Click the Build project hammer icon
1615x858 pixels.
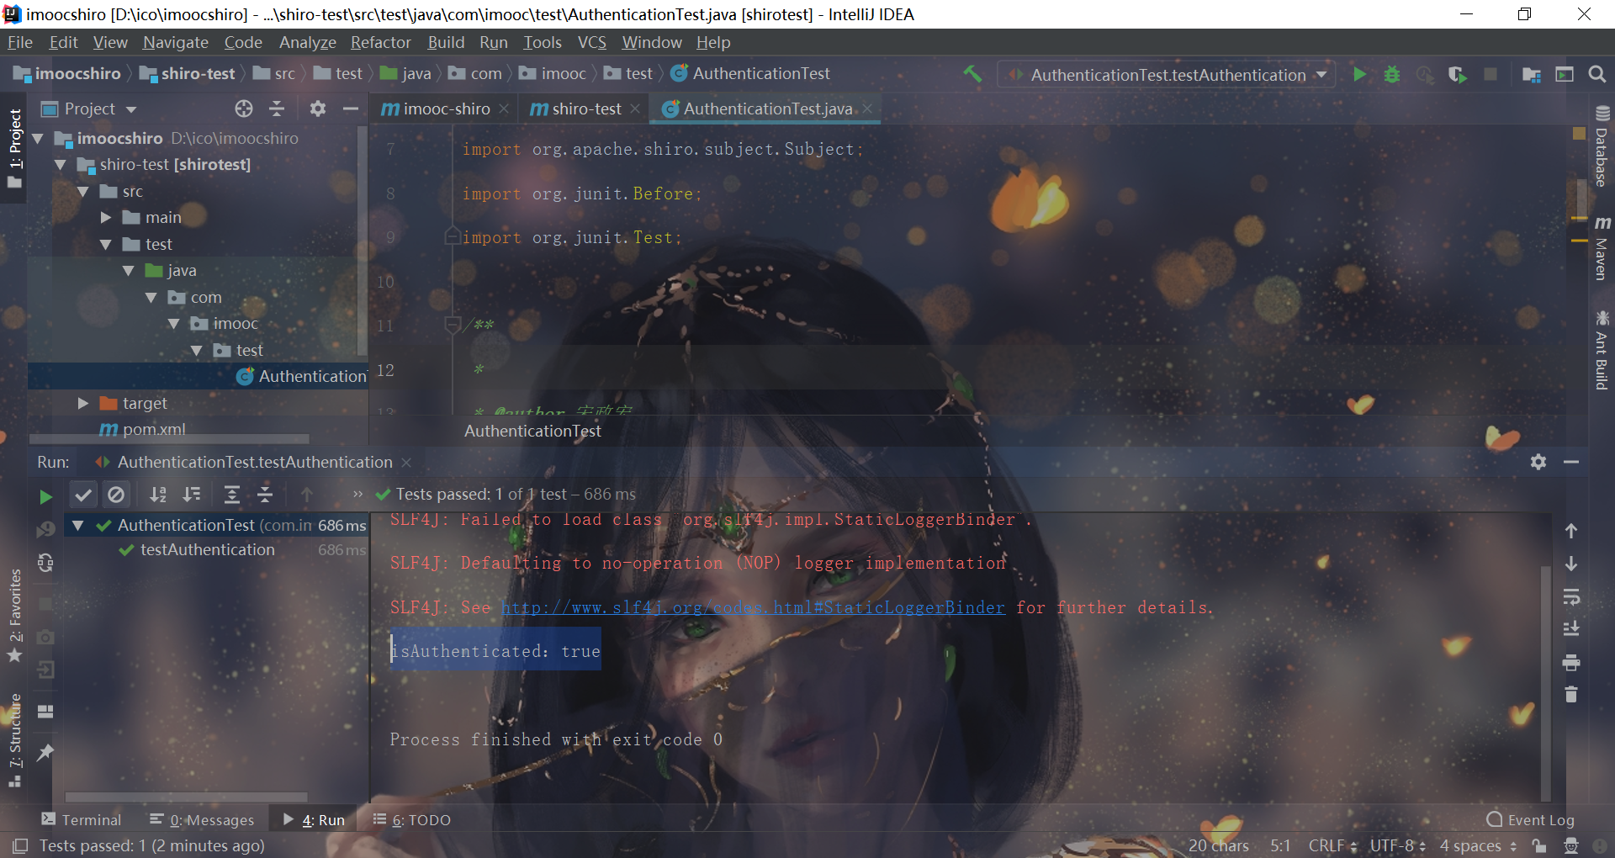[x=972, y=74]
